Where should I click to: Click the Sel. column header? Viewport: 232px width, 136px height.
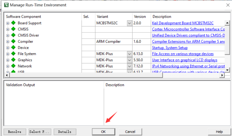(86, 16)
